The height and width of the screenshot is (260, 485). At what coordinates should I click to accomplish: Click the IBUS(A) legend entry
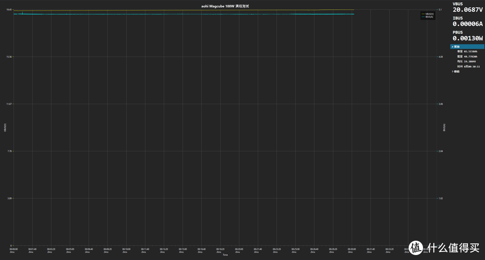[429, 17]
